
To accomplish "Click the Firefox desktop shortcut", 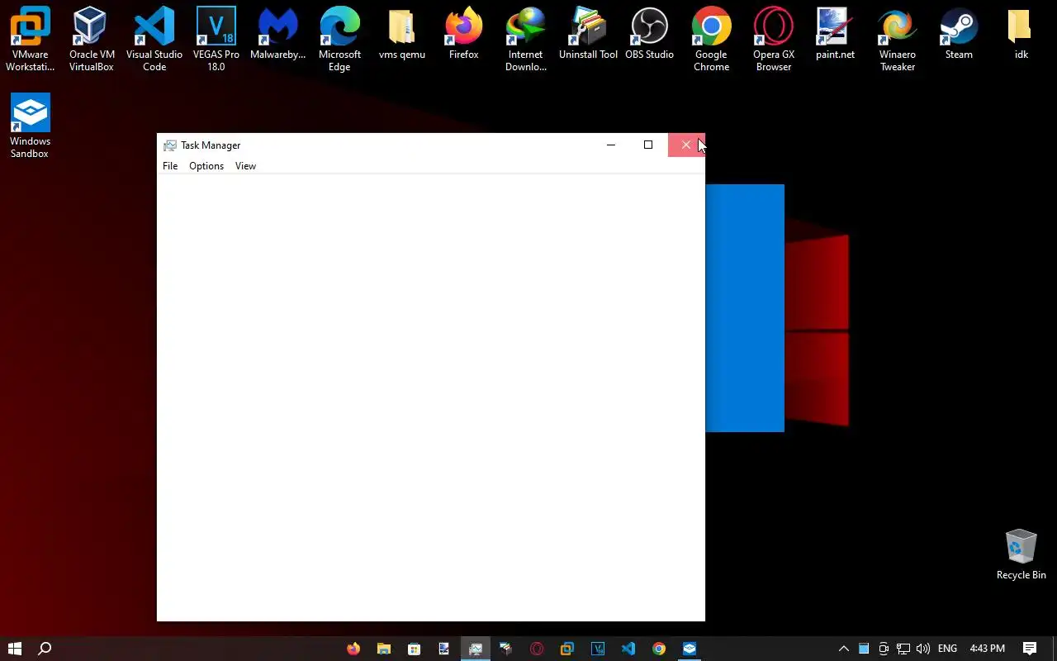I will point(463,33).
